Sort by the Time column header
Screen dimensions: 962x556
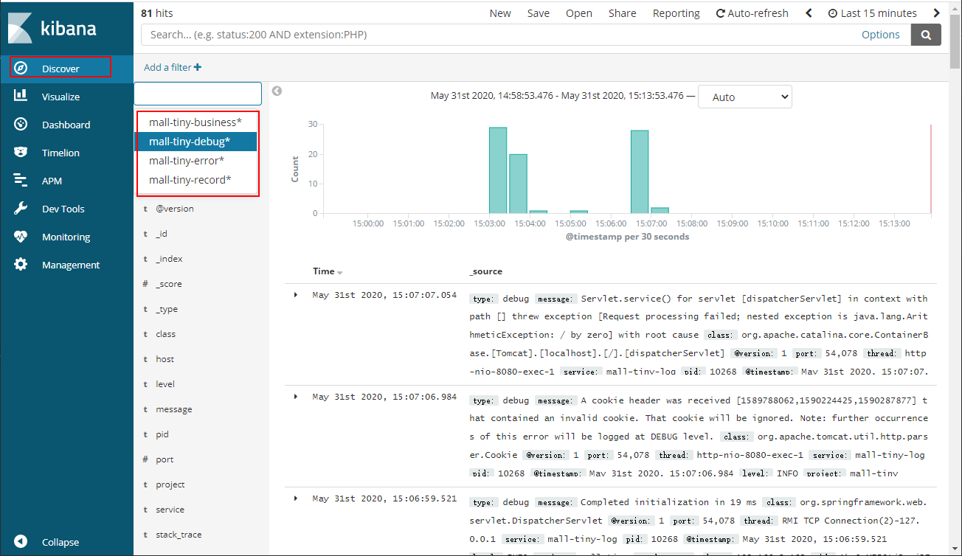click(328, 271)
